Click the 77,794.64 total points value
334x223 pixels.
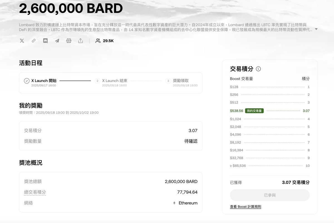pyautogui.click(x=187, y=192)
